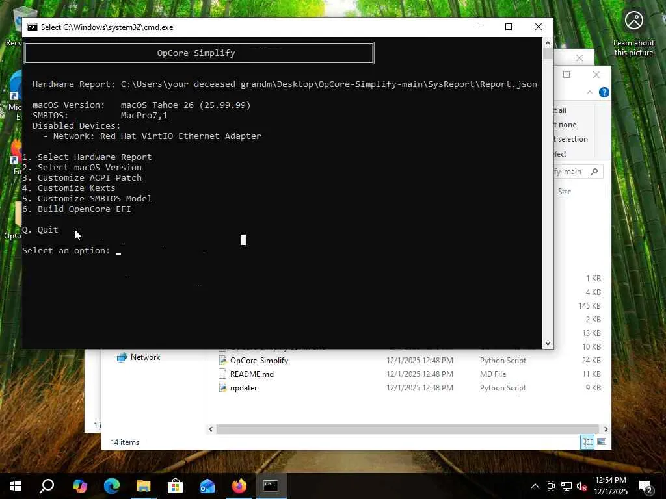Click 'selection' invert option in Explorer ribbon
The width and height of the screenshot is (666, 499).
click(572, 139)
